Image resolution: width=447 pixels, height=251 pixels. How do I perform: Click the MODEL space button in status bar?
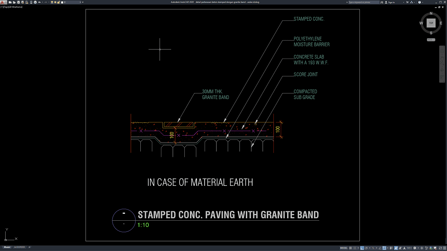(344, 248)
